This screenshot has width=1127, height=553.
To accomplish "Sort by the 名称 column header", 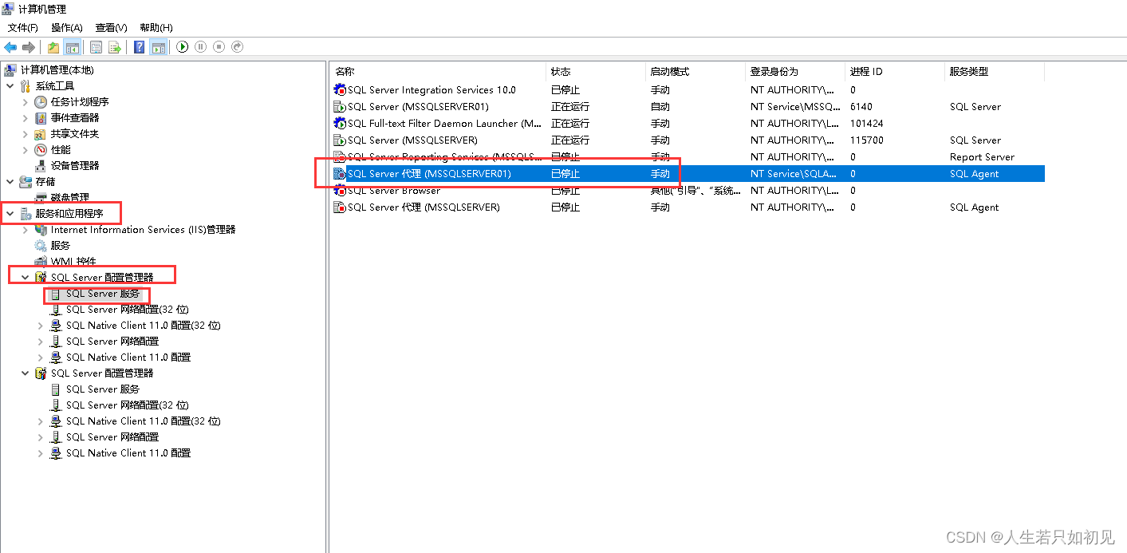I will 438,72.
